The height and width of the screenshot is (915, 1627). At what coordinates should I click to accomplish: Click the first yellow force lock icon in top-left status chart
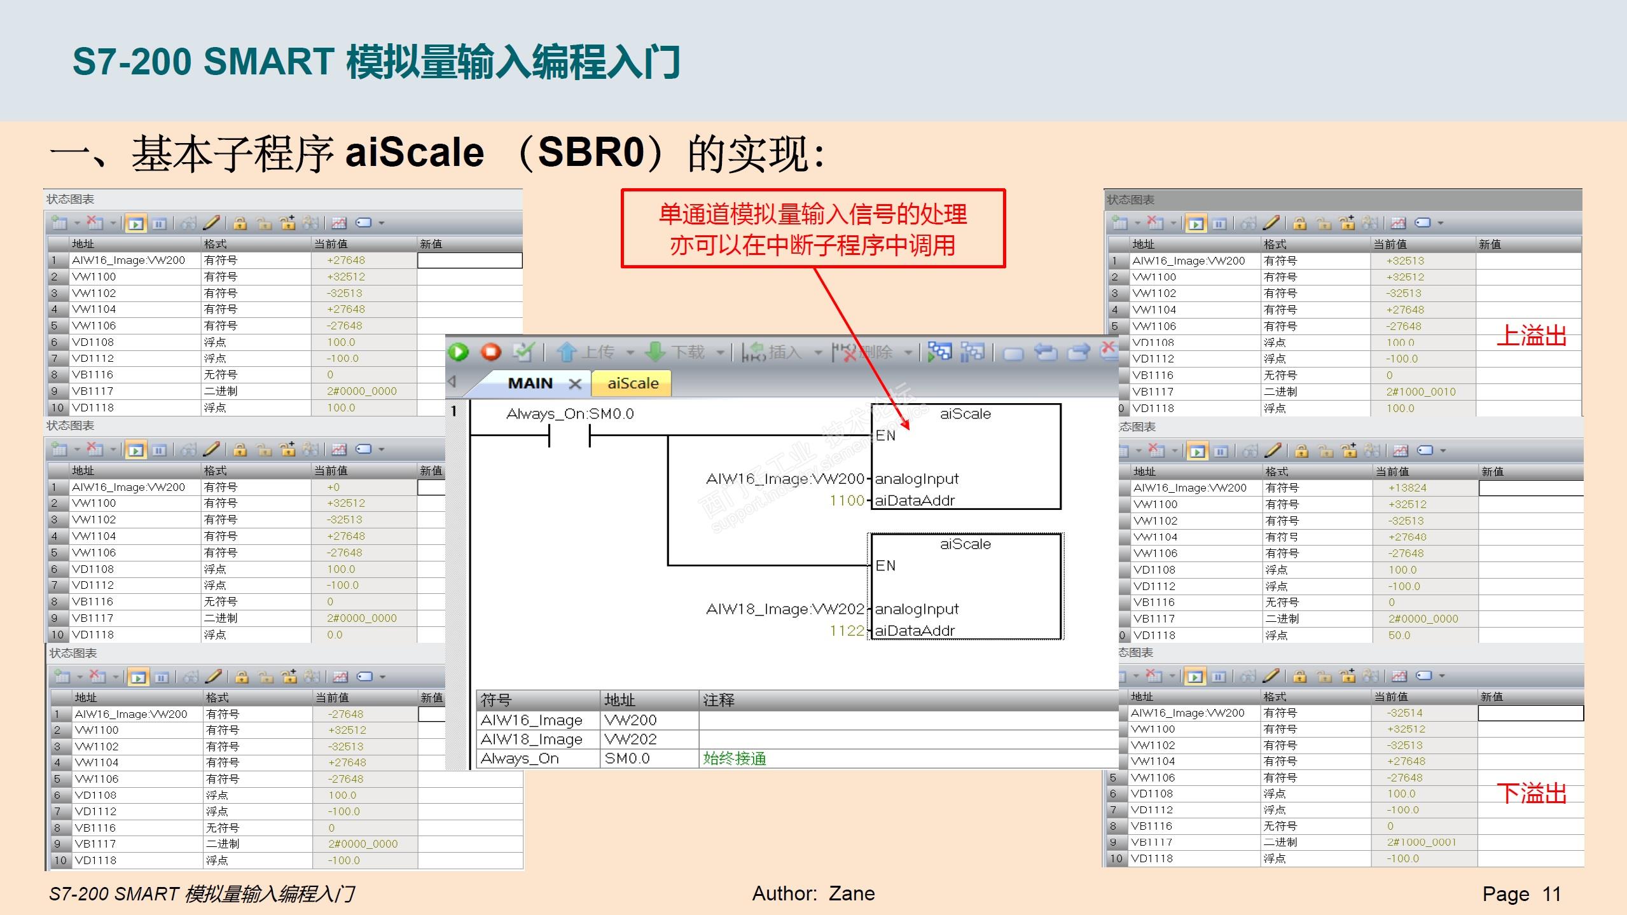[x=240, y=223]
